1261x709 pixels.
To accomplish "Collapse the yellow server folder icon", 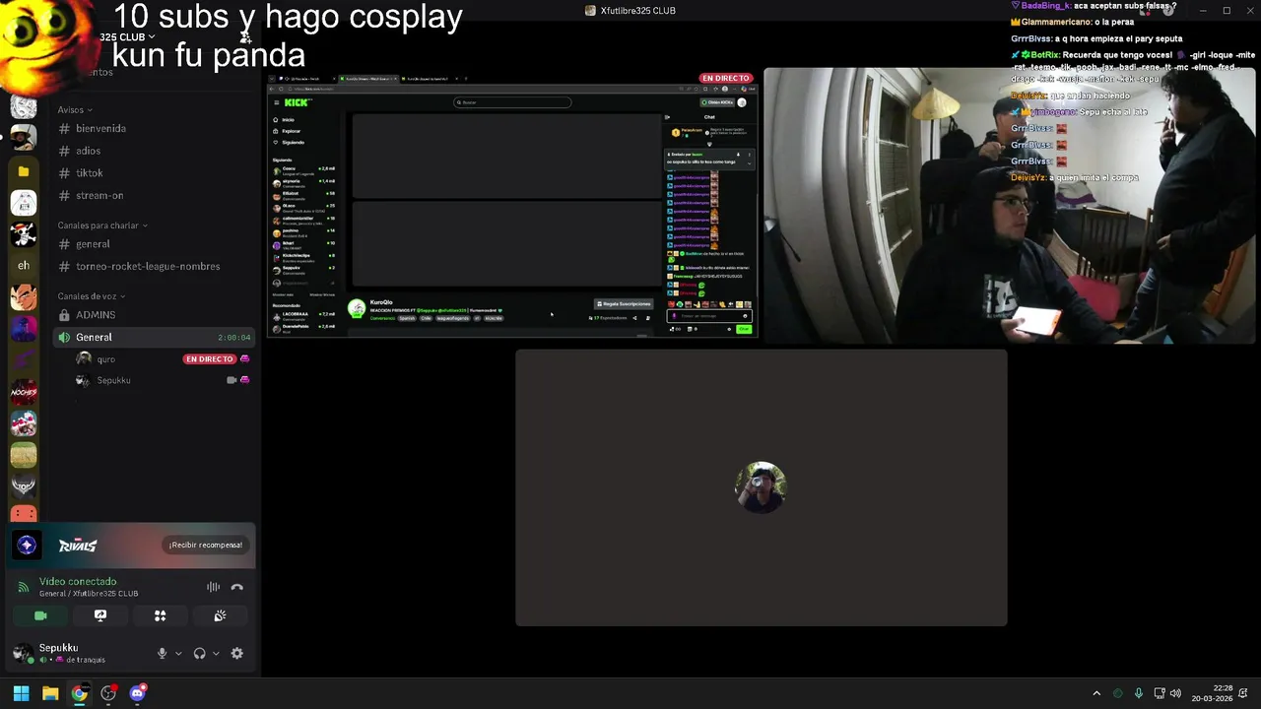I will click(24, 171).
